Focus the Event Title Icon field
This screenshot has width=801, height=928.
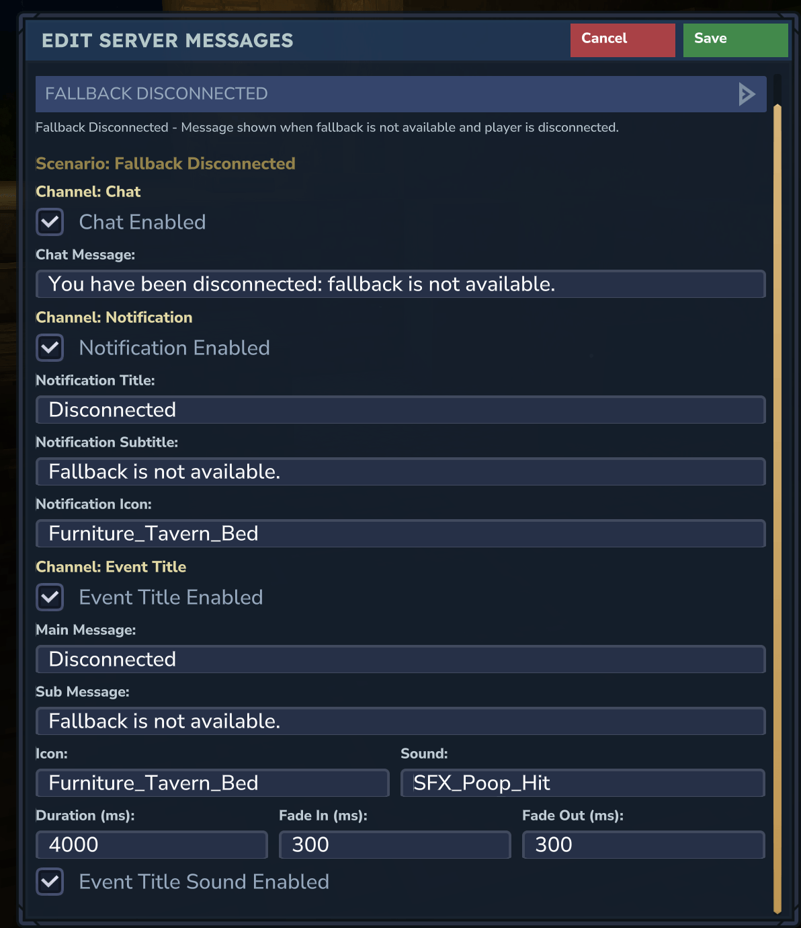click(x=212, y=783)
